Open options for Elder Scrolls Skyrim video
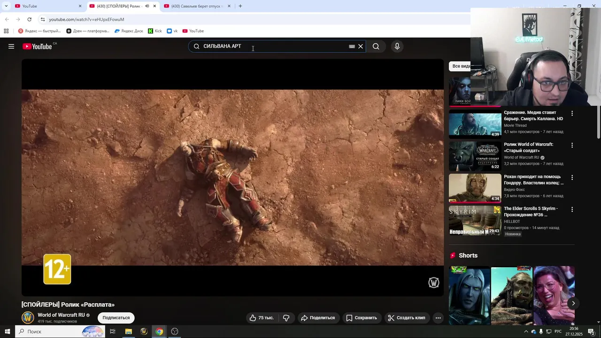Screen dimensions: 601x338 [x=572, y=209]
